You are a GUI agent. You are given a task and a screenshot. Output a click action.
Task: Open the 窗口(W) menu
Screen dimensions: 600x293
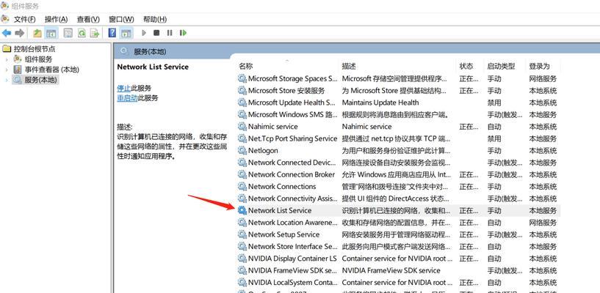tap(121, 19)
